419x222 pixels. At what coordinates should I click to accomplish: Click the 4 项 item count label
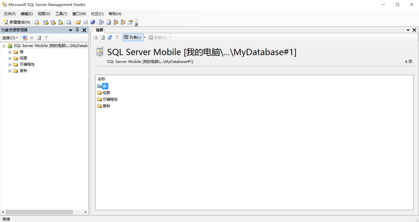click(409, 61)
